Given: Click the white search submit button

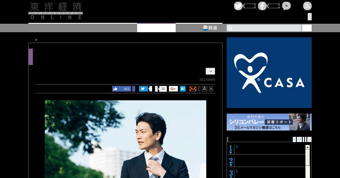Looking at the screenshot, I should click(307, 28).
